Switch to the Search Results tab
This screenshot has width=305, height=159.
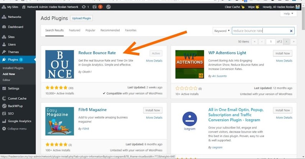click(54, 30)
